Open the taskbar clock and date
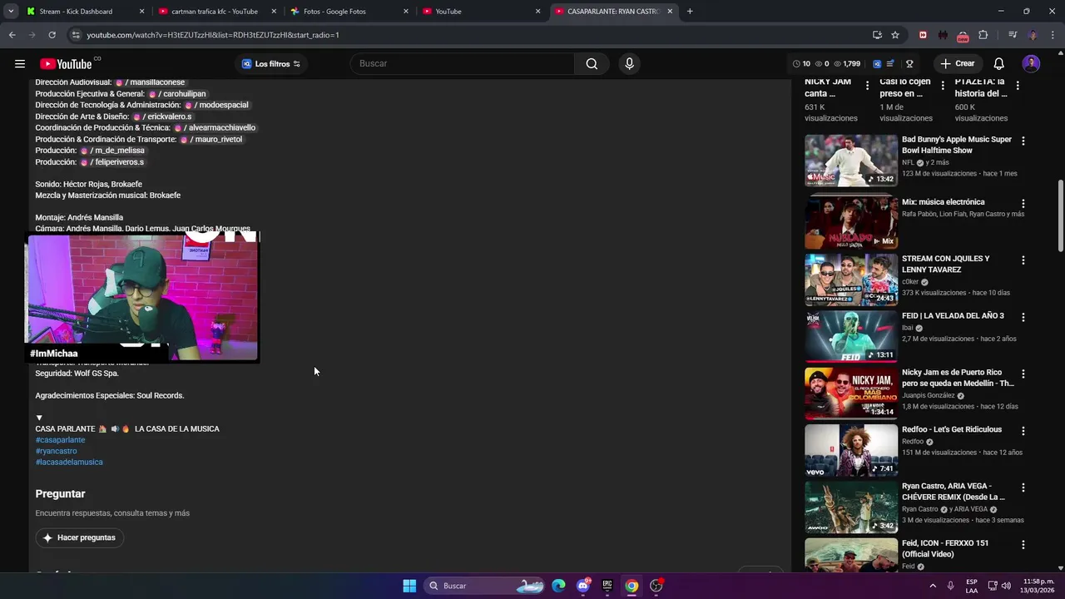This screenshot has width=1065, height=599. point(1038,586)
